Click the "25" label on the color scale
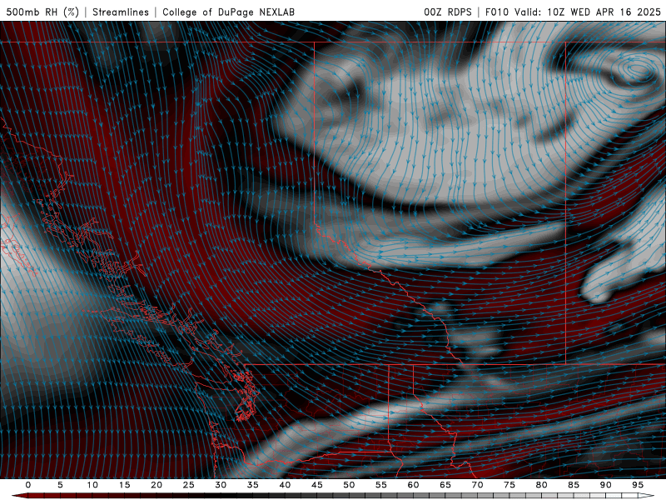Image resolution: width=666 pixels, height=500 pixels. pos(188,485)
